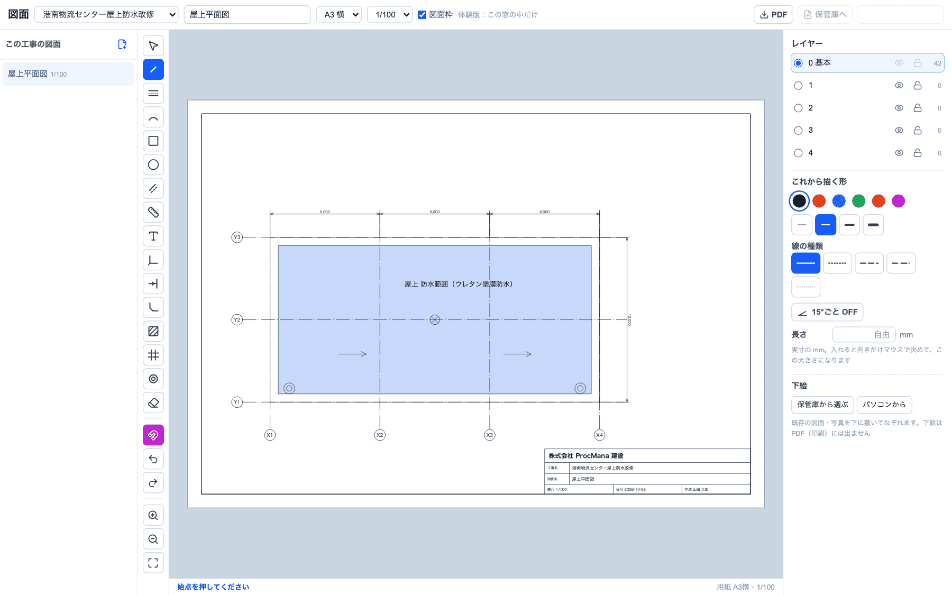Image resolution: width=952 pixels, height=595 pixels.
Task: Pick the circle tool
Action: coord(153,164)
